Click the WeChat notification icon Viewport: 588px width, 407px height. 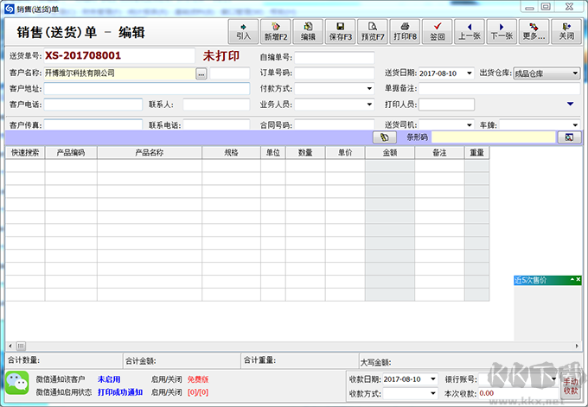16,384
